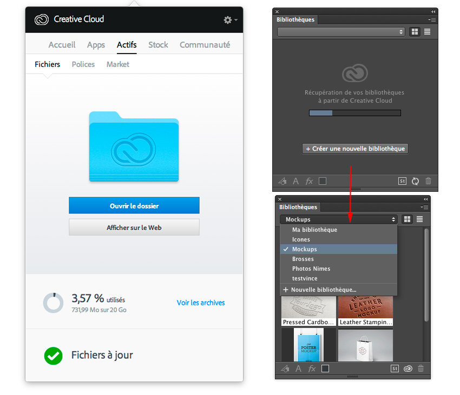This screenshot has height=395, width=460.
Task: Click trash icon in lower Bibliothèques panel
Action: [420, 369]
